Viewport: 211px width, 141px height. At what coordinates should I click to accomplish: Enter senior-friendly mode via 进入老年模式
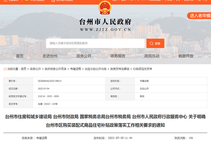[199, 16]
